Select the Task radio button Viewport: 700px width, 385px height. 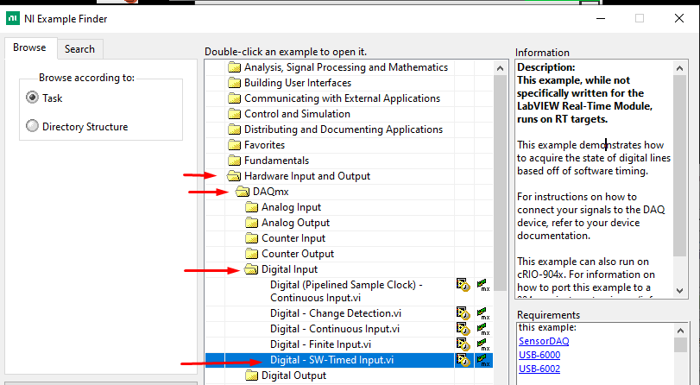pyautogui.click(x=33, y=98)
